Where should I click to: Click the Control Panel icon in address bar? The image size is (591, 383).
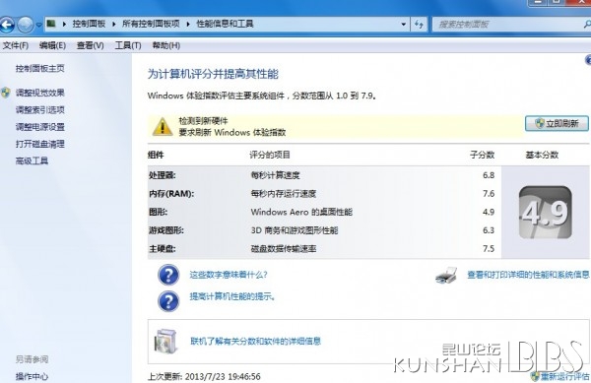[51, 24]
